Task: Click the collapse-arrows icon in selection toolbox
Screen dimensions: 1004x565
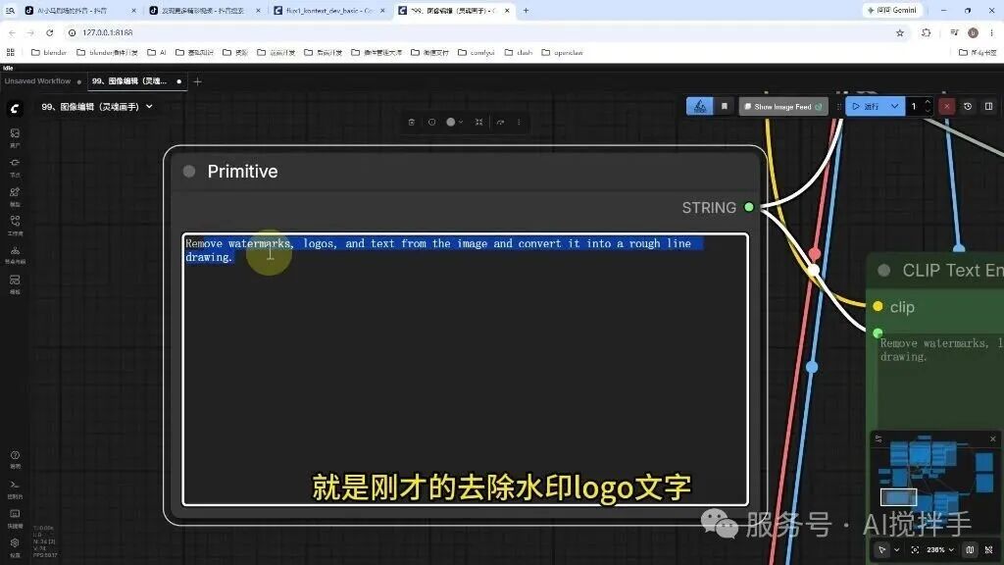Action: 478,123
